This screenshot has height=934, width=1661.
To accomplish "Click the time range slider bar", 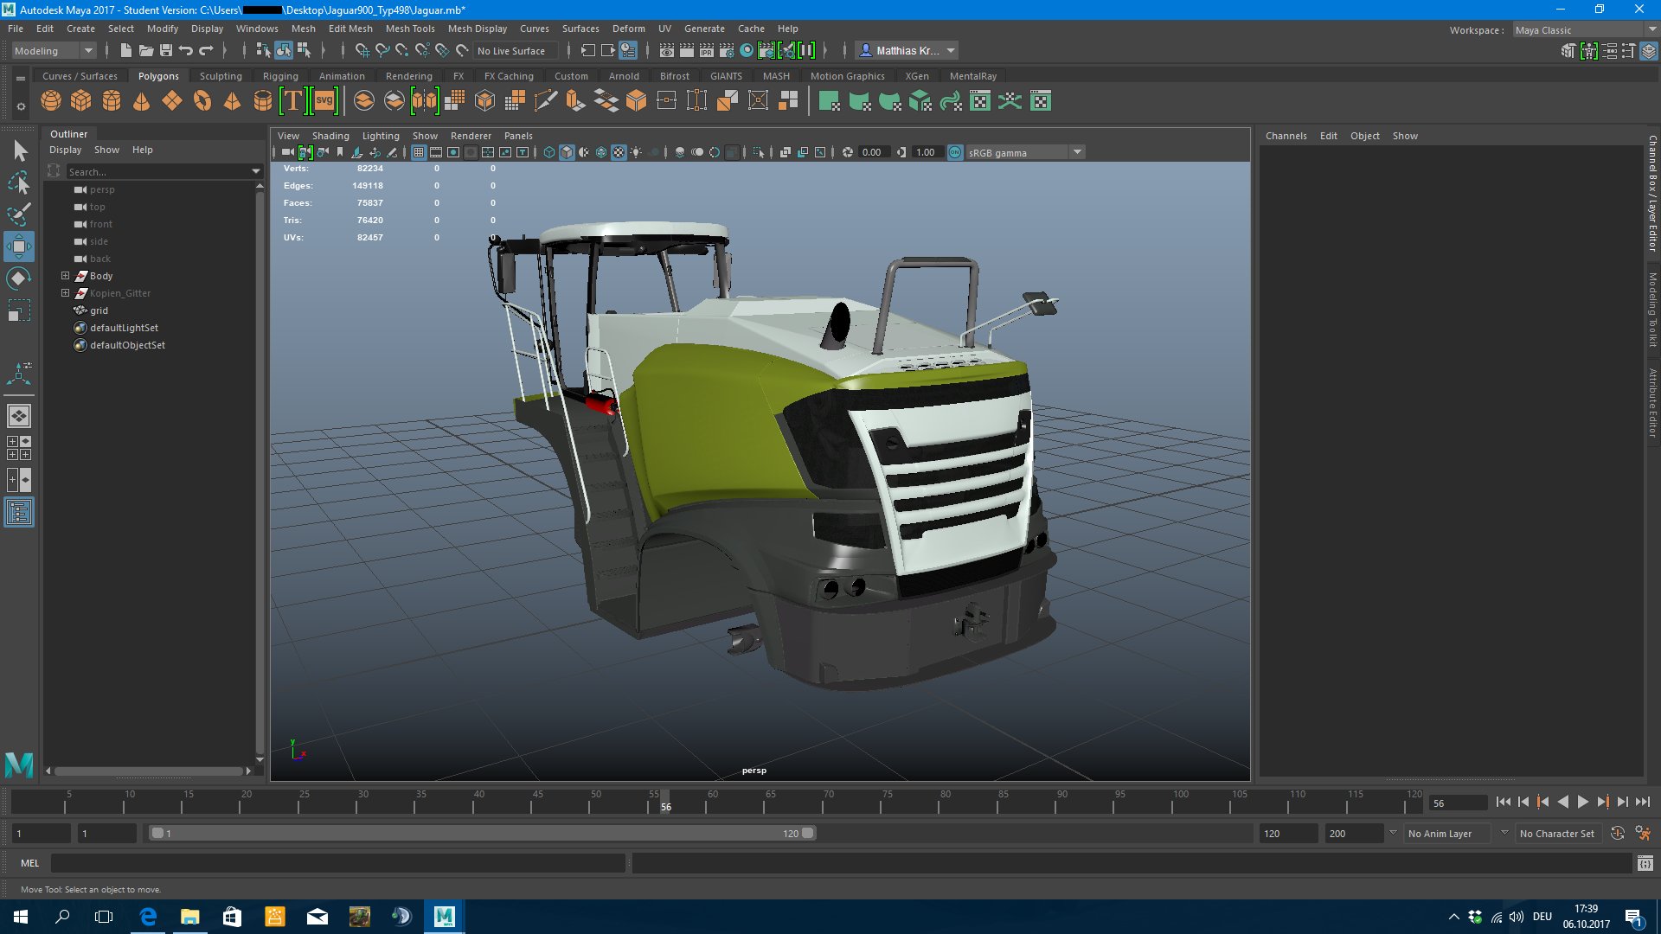I will click(x=481, y=834).
